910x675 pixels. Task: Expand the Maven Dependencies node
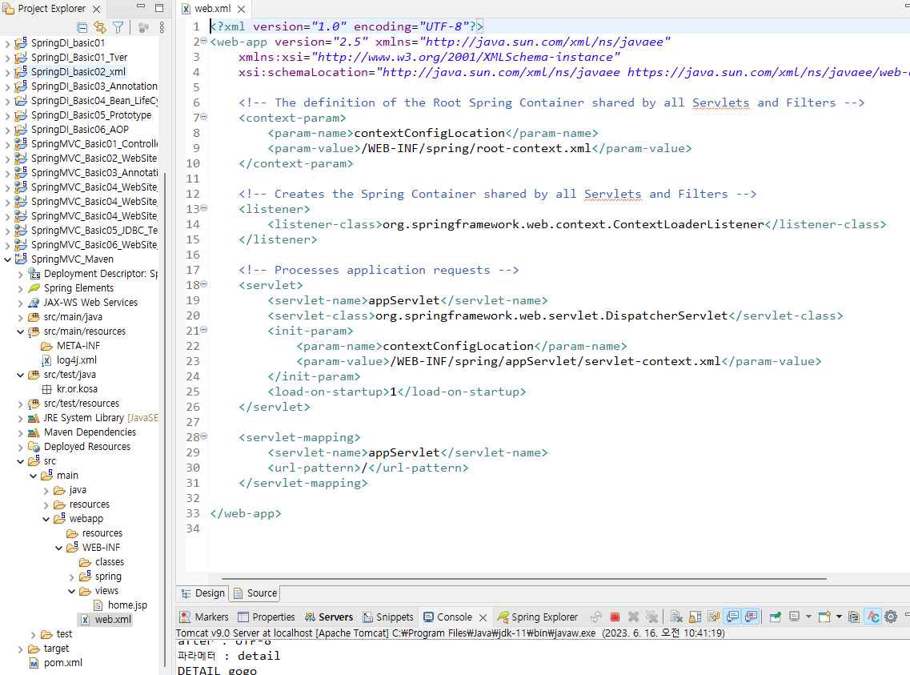coord(20,433)
